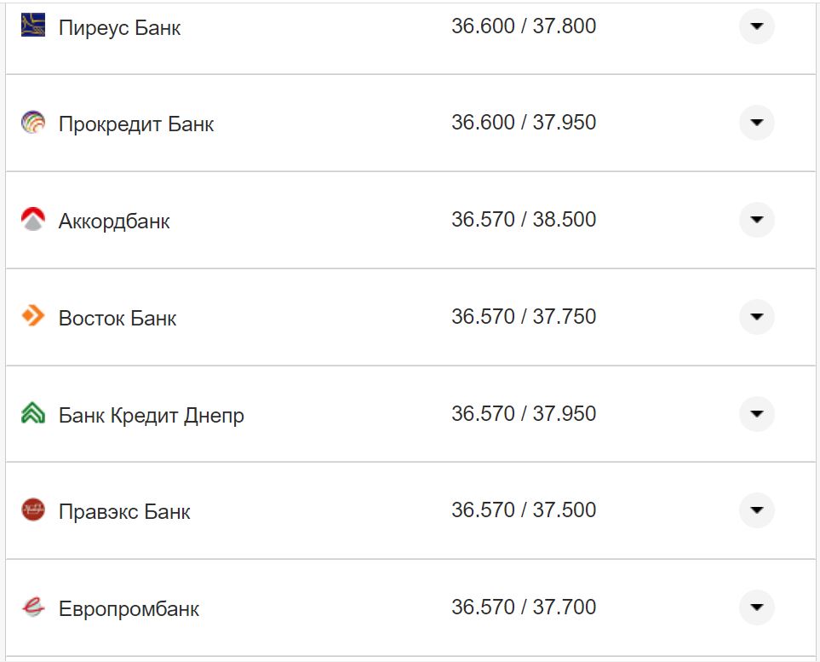The image size is (820, 662).
Task: Click the Прокредит Банк logo icon
Action: tap(32, 123)
